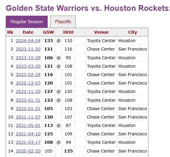Open the 2020-02-20 game link

pos(28,151)
